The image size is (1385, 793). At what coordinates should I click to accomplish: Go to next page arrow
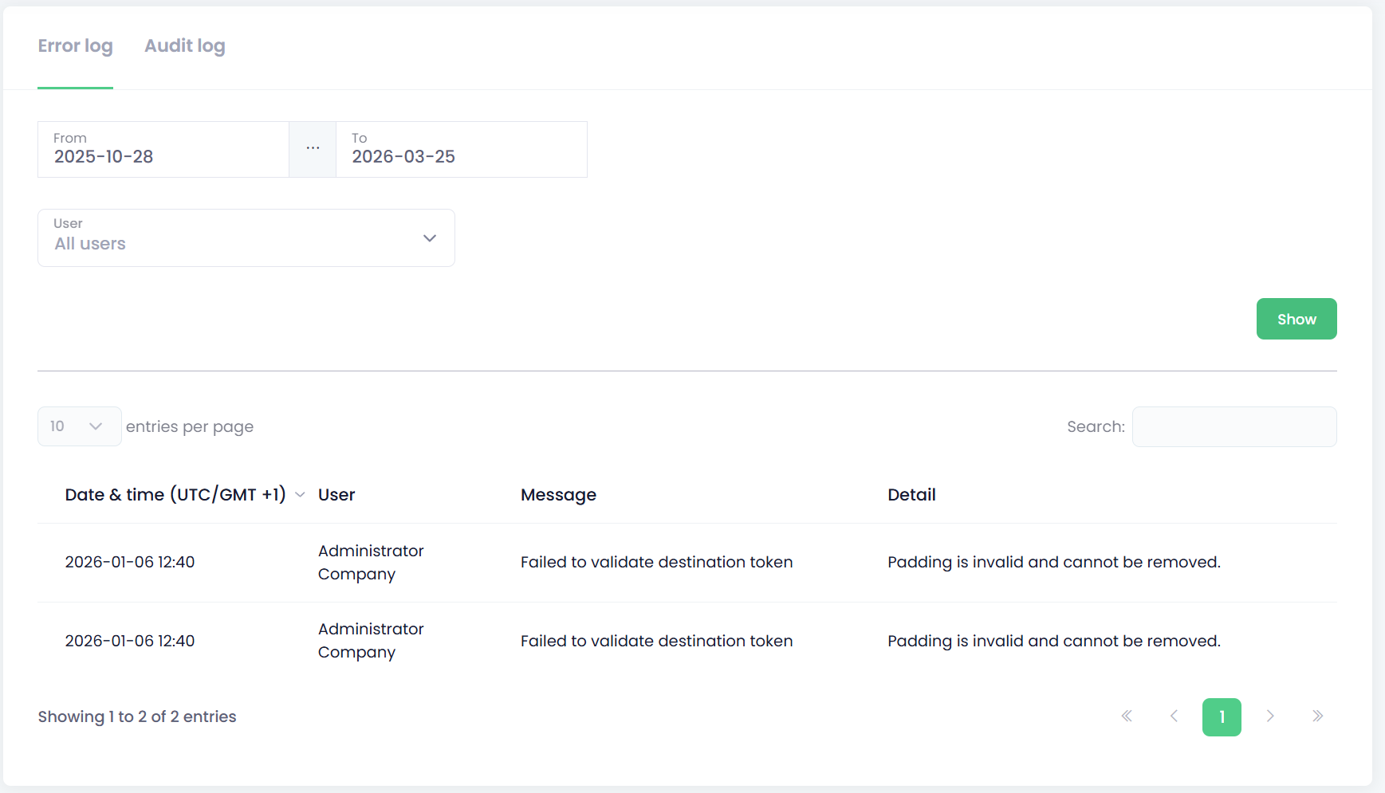pyautogui.click(x=1270, y=716)
